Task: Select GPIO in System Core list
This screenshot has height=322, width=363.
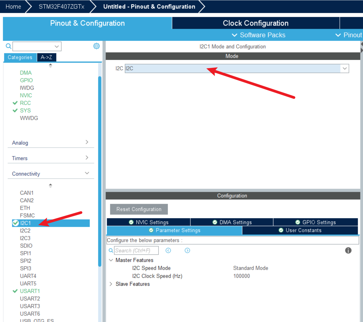Action: tap(26, 80)
